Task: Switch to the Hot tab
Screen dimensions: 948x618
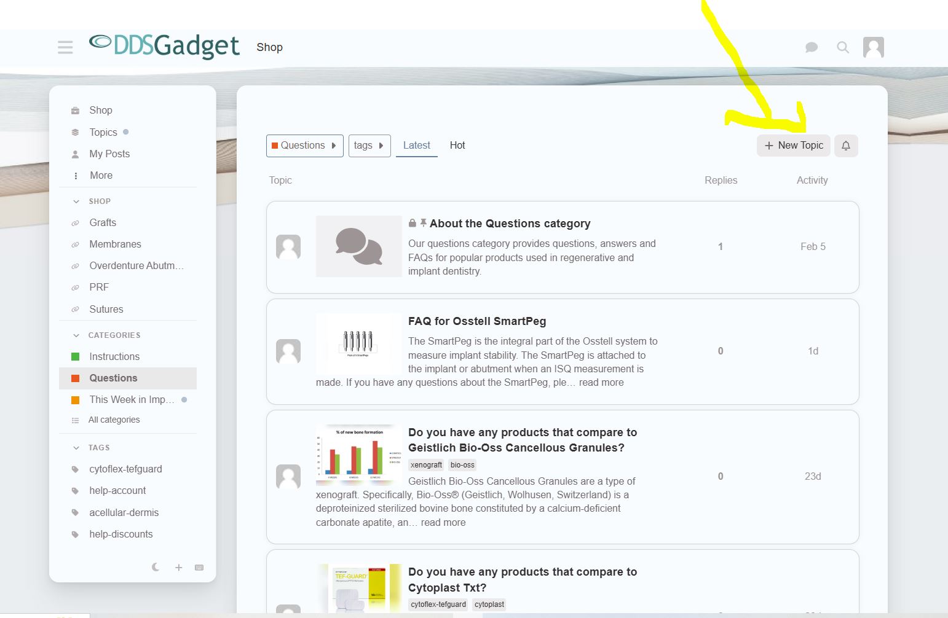Action: (x=457, y=146)
